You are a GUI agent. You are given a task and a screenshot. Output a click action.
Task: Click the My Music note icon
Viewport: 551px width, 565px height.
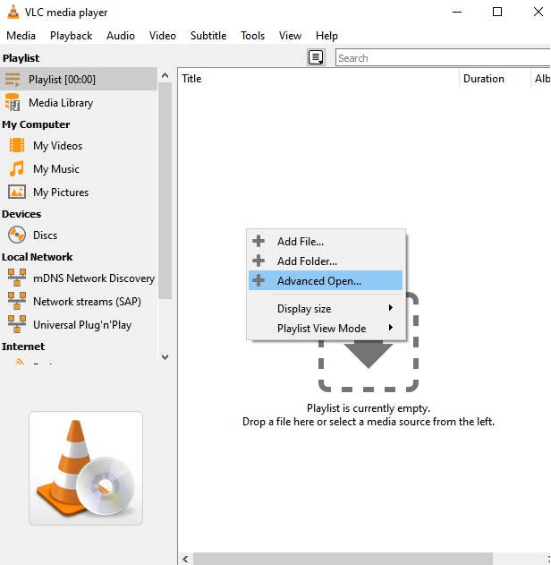[17, 168]
